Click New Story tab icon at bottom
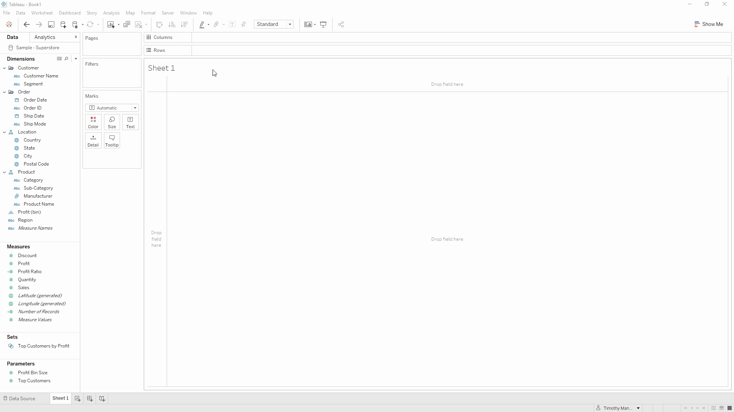Viewport: 734px width, 412px height. [x=102, y=398]
